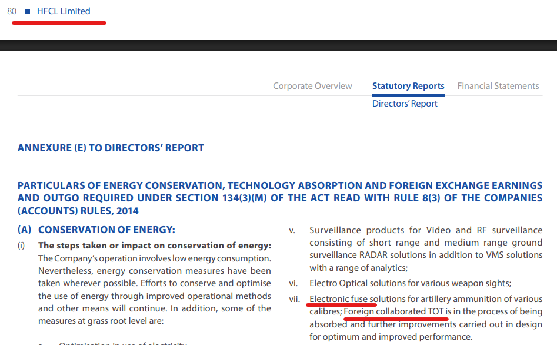Open the Corporate Overview section tab
The width and height of the screenshot is (557, 345).
point(312,86)
